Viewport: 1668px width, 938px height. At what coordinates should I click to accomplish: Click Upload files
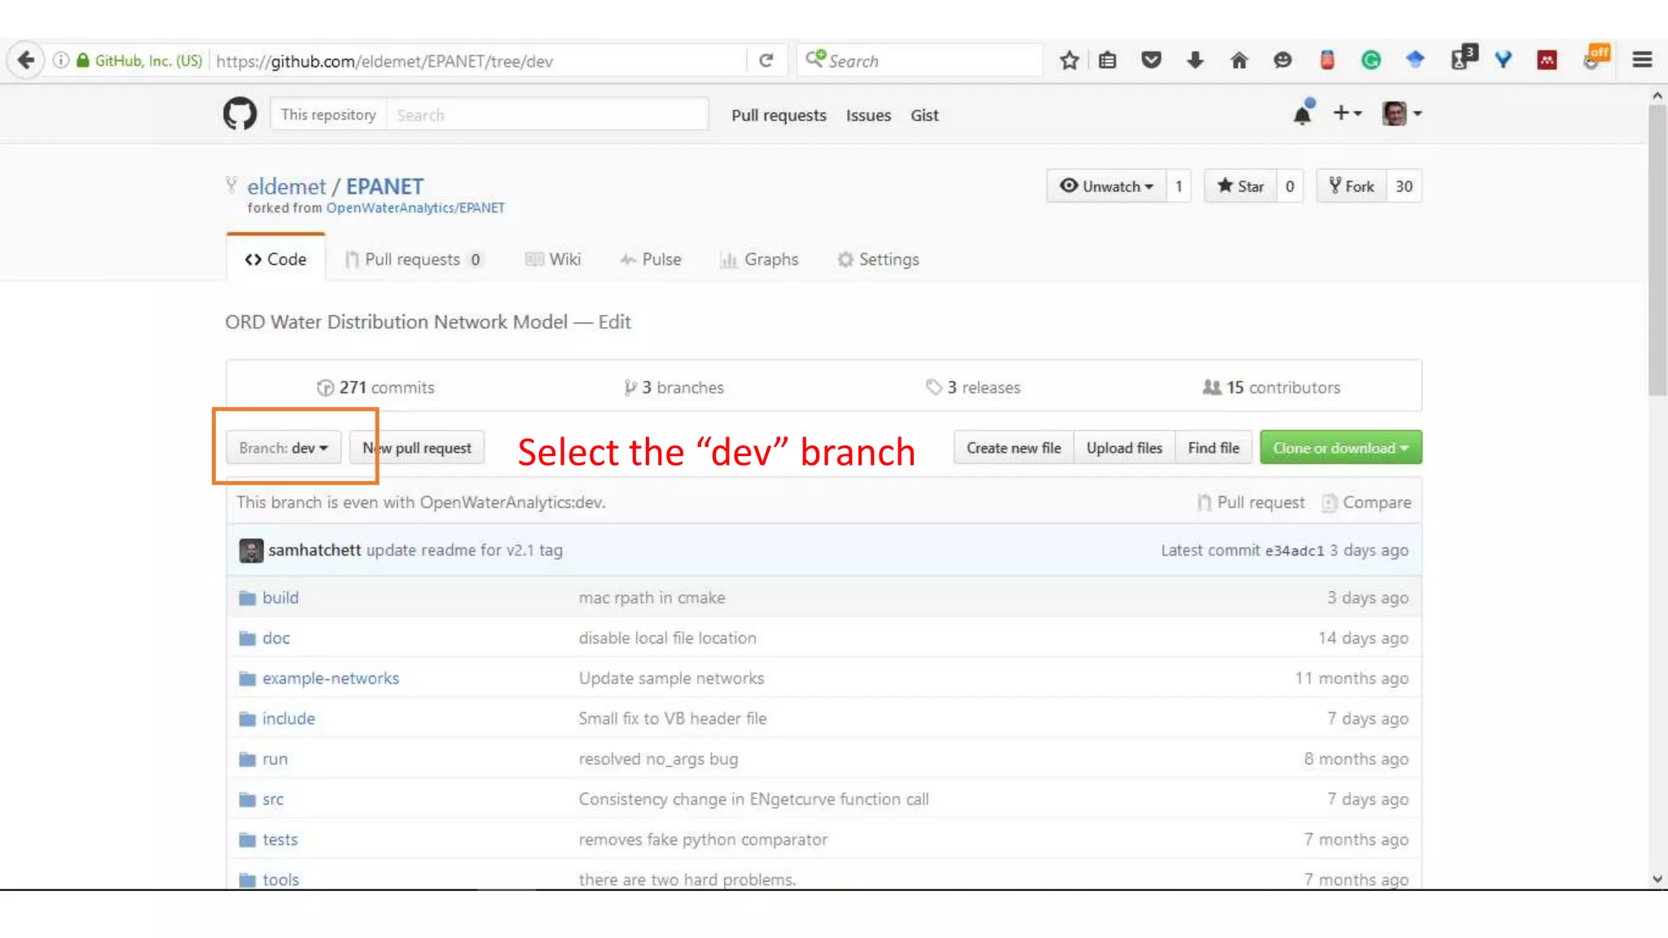pyautogui.click(x=1125, y=448)
